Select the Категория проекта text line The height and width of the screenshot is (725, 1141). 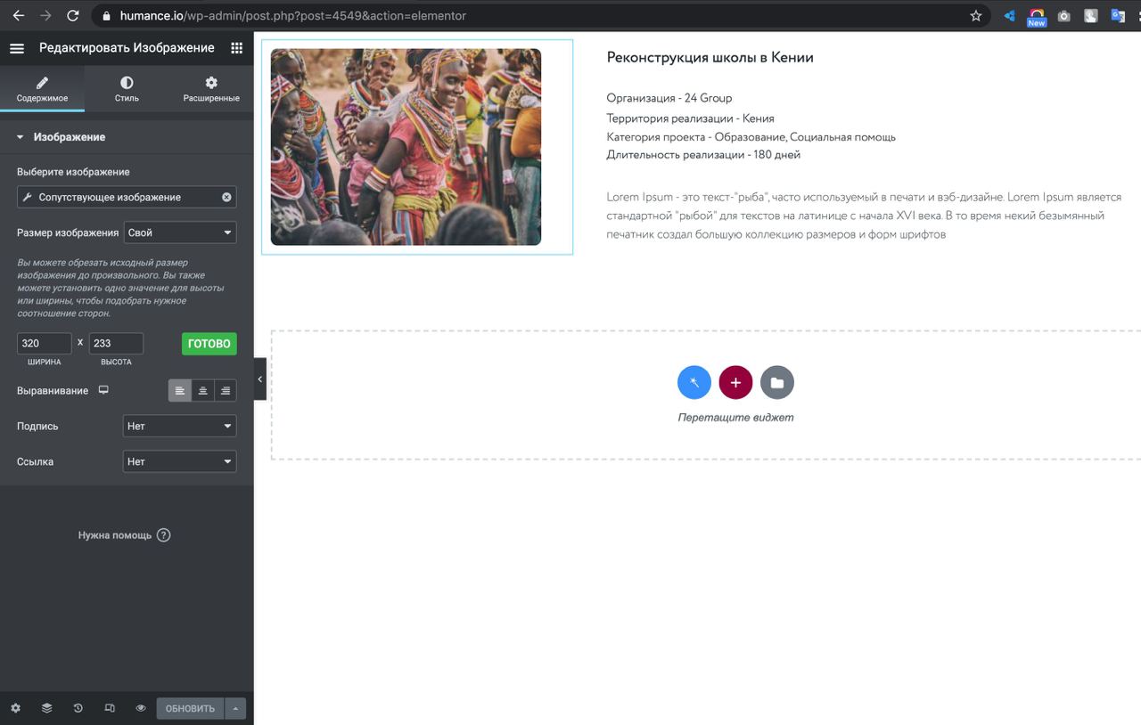[x=751, y=137]
